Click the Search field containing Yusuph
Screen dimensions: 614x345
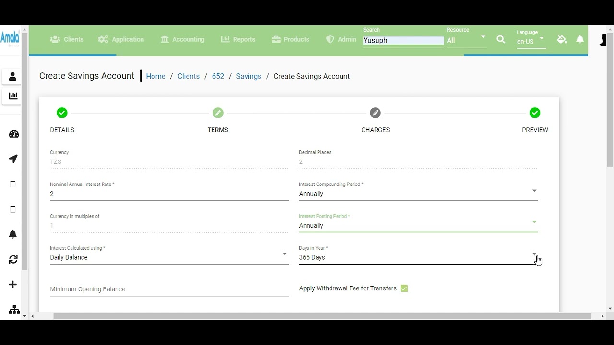pos(403,40)
